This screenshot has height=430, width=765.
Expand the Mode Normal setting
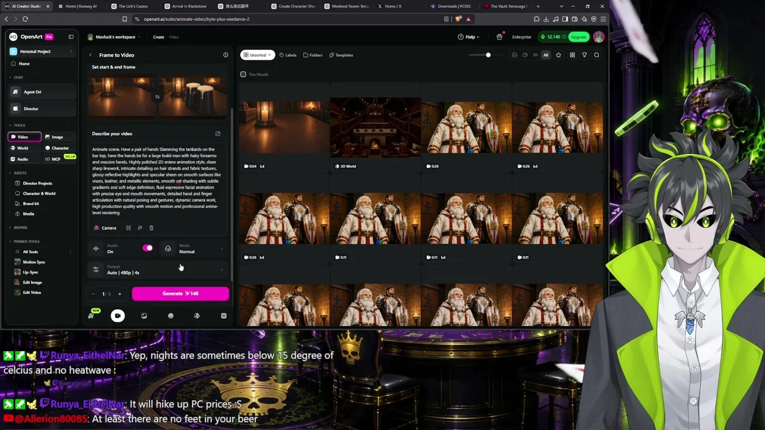coord(194,248)
